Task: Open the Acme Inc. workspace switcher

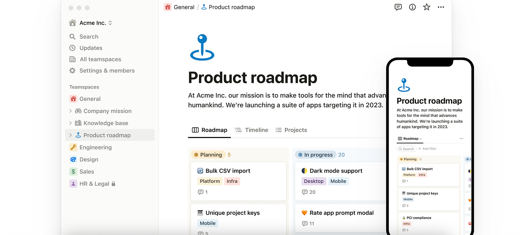Action: (91, 23)
